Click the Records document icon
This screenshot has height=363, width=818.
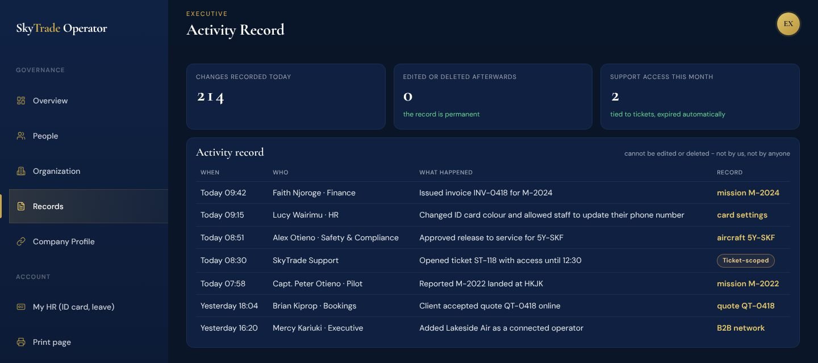tap(21, 206)
